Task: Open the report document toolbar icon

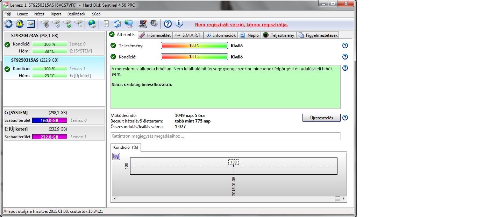Action: click(x=106, y=24)
